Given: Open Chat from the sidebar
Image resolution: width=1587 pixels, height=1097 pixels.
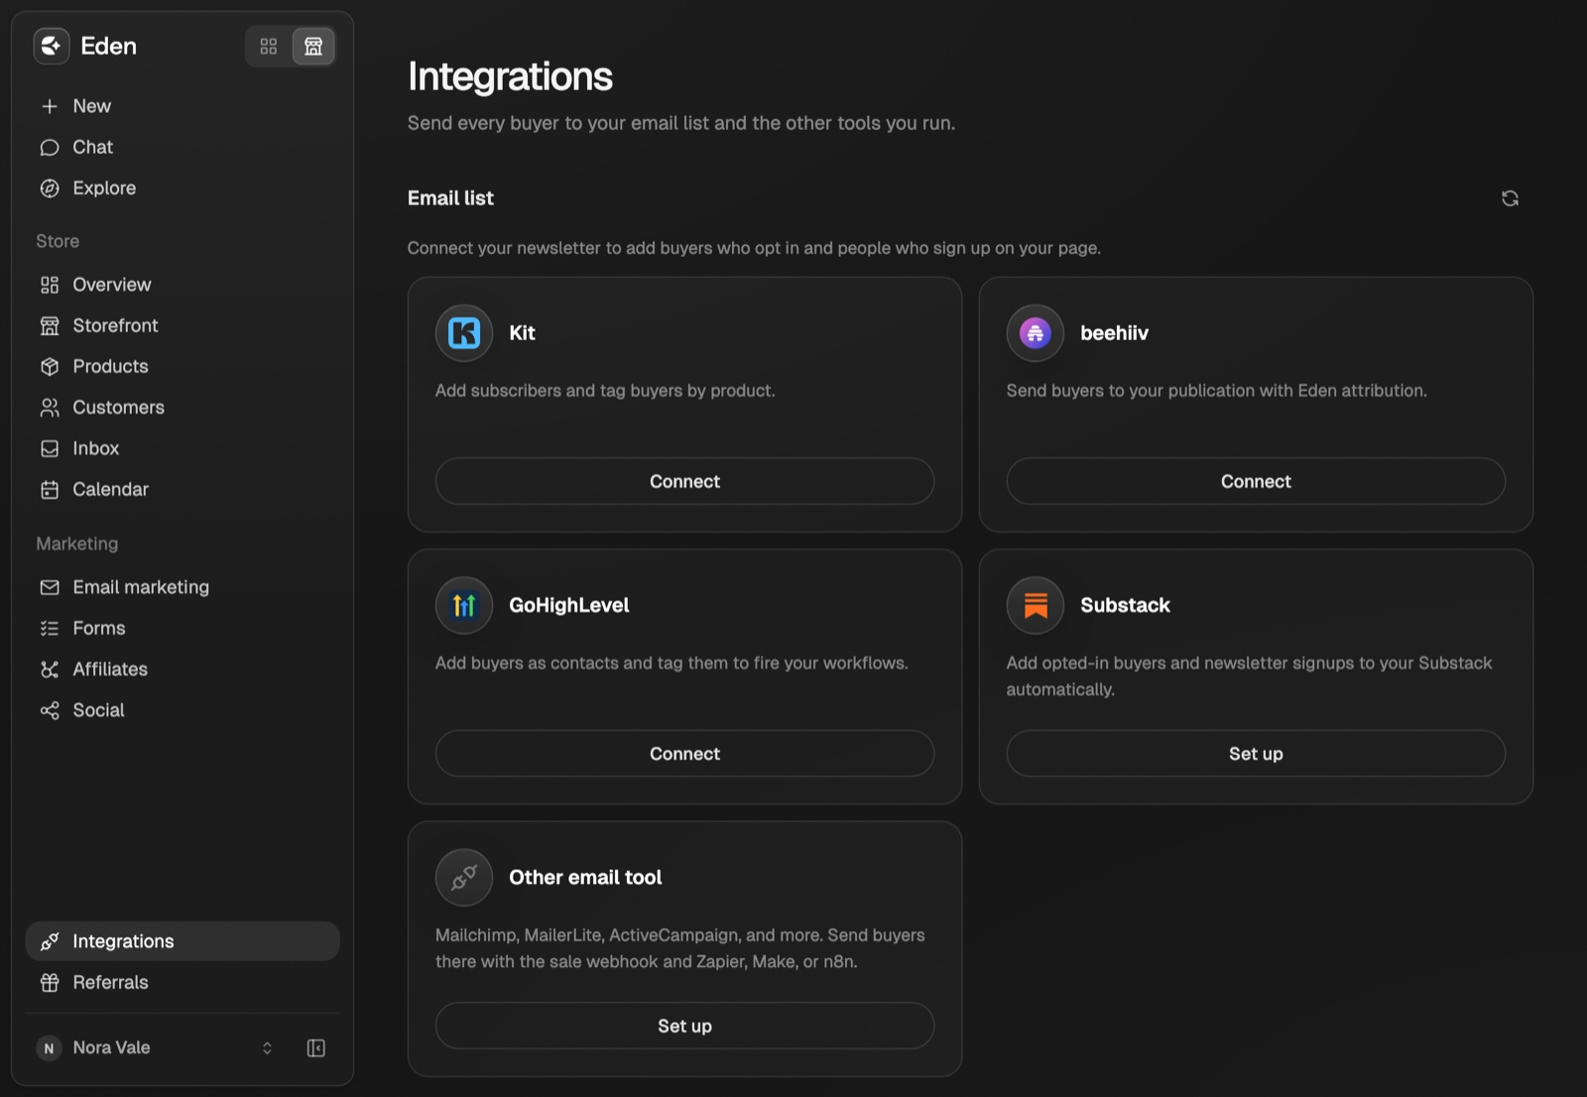Looking at the screenshot, I should pyautogui.click(x=183, y=147).
